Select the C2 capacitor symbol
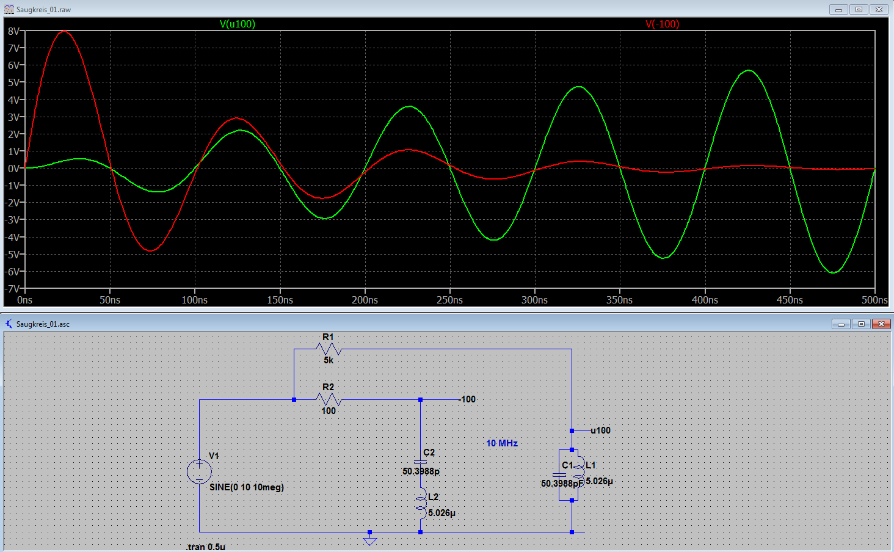The image size is (894, 552). point(420,462)
